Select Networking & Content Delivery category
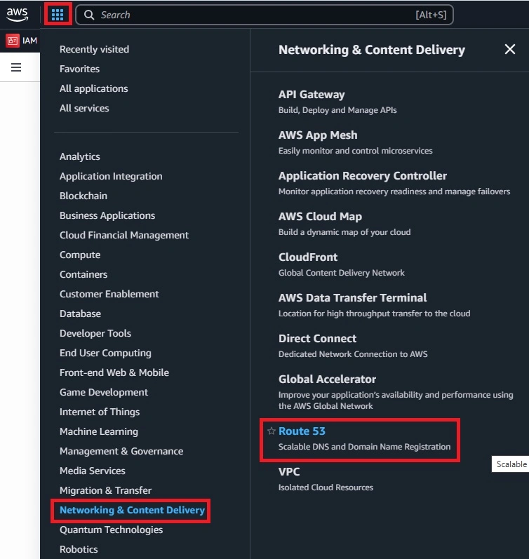This screenshot has height=559, width=529. pos(133,510)
